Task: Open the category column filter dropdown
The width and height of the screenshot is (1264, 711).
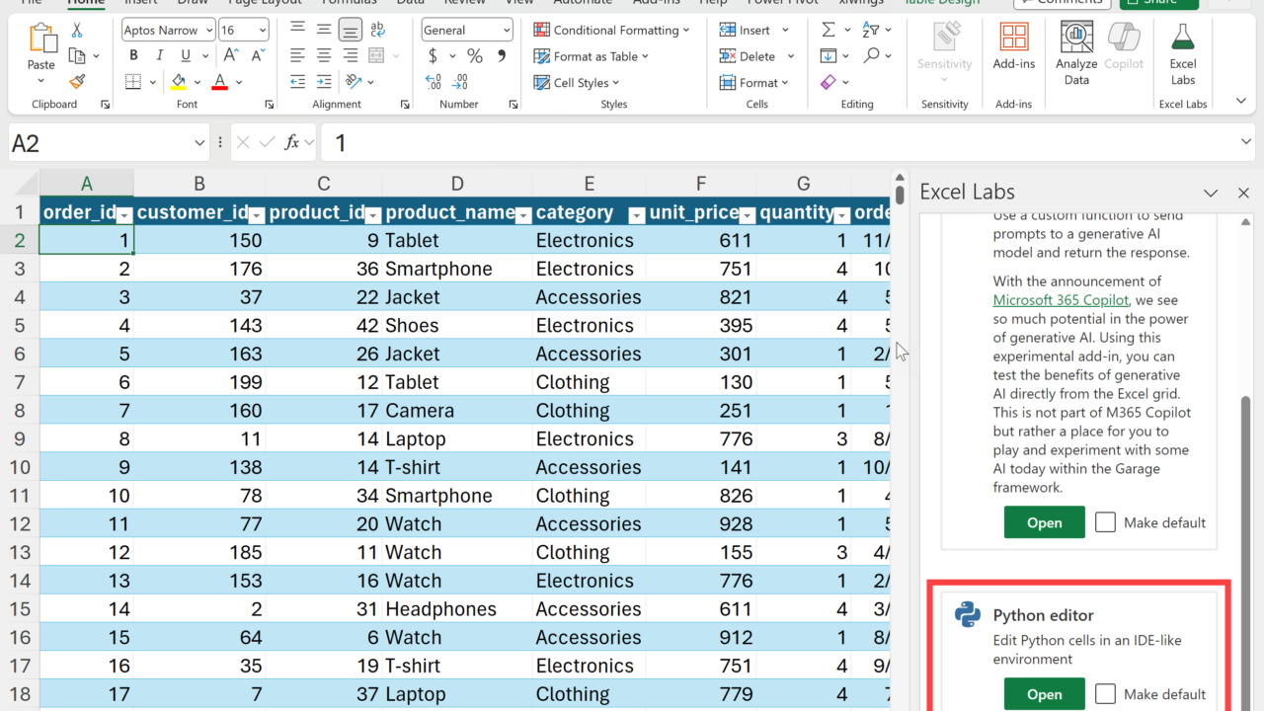Action: 636,214
